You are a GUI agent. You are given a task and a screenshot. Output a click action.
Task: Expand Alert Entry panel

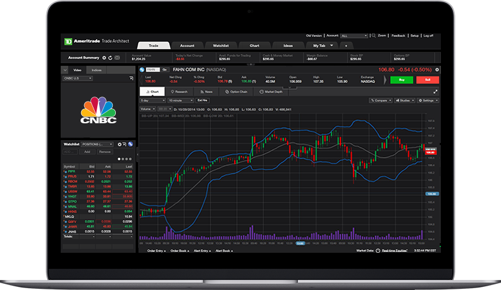[x=203, y=251]
